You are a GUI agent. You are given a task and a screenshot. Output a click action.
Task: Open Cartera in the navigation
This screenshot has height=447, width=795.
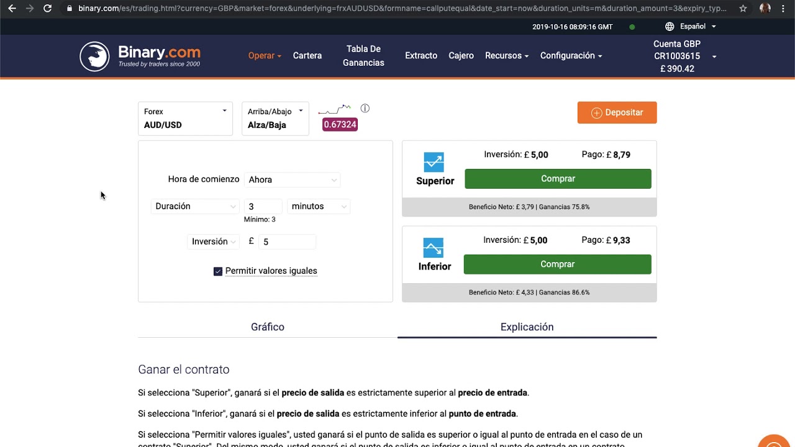307,56
